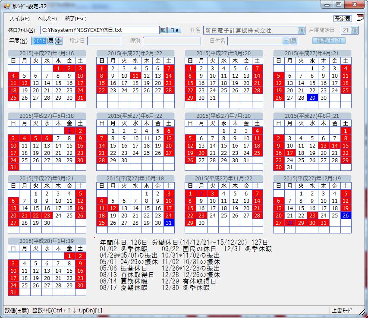Screen dimensions: 368x318
Task: Click the memo icon right of 予定表
Action: coord(360,18)
